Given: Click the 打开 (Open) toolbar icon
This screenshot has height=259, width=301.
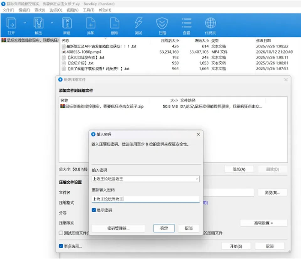Looking at the screenshot, I should pyautogui.click(x=11, y=23).
